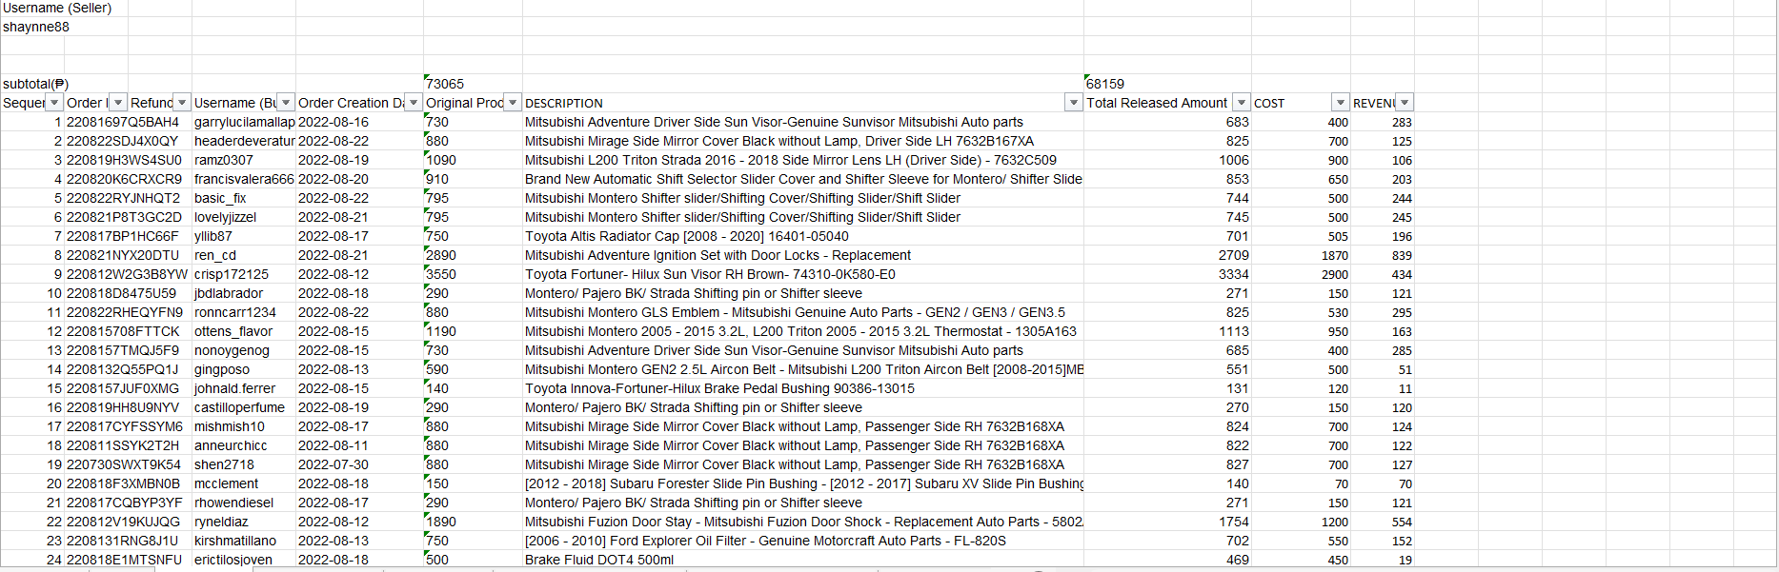The height and width of the screenshot is (572, 1779).
Task: Open the Original Product price filter dropdown
Action: pos(513,103)
